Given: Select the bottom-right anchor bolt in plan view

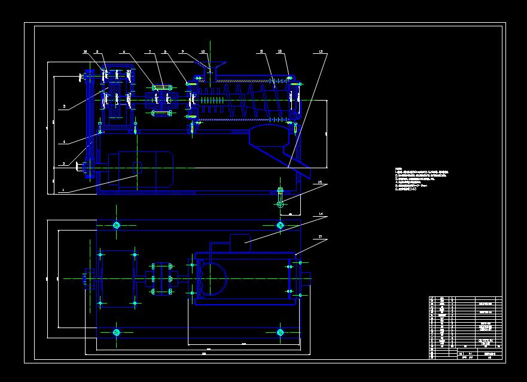Looking at the screenshot, I should [x=281, y=332].
